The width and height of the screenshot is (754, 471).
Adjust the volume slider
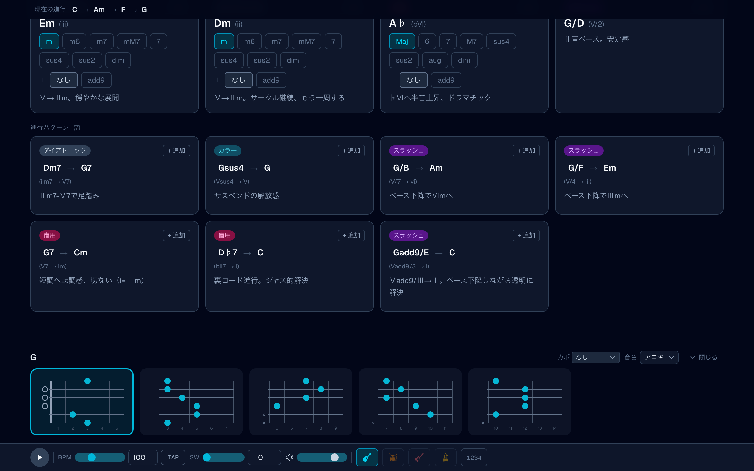[322, 457]
